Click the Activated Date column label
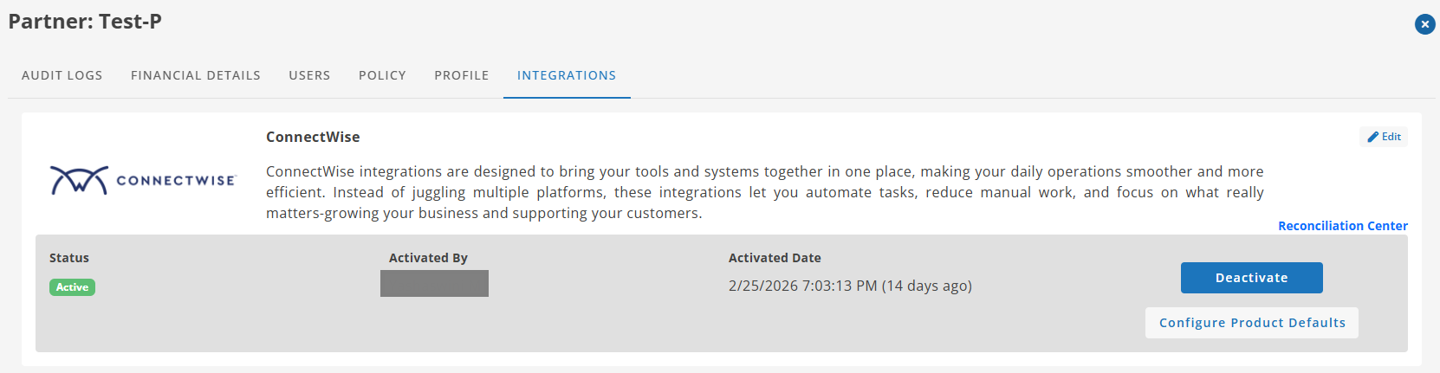Screen dimensions: 1440x373 pos(775,258)
